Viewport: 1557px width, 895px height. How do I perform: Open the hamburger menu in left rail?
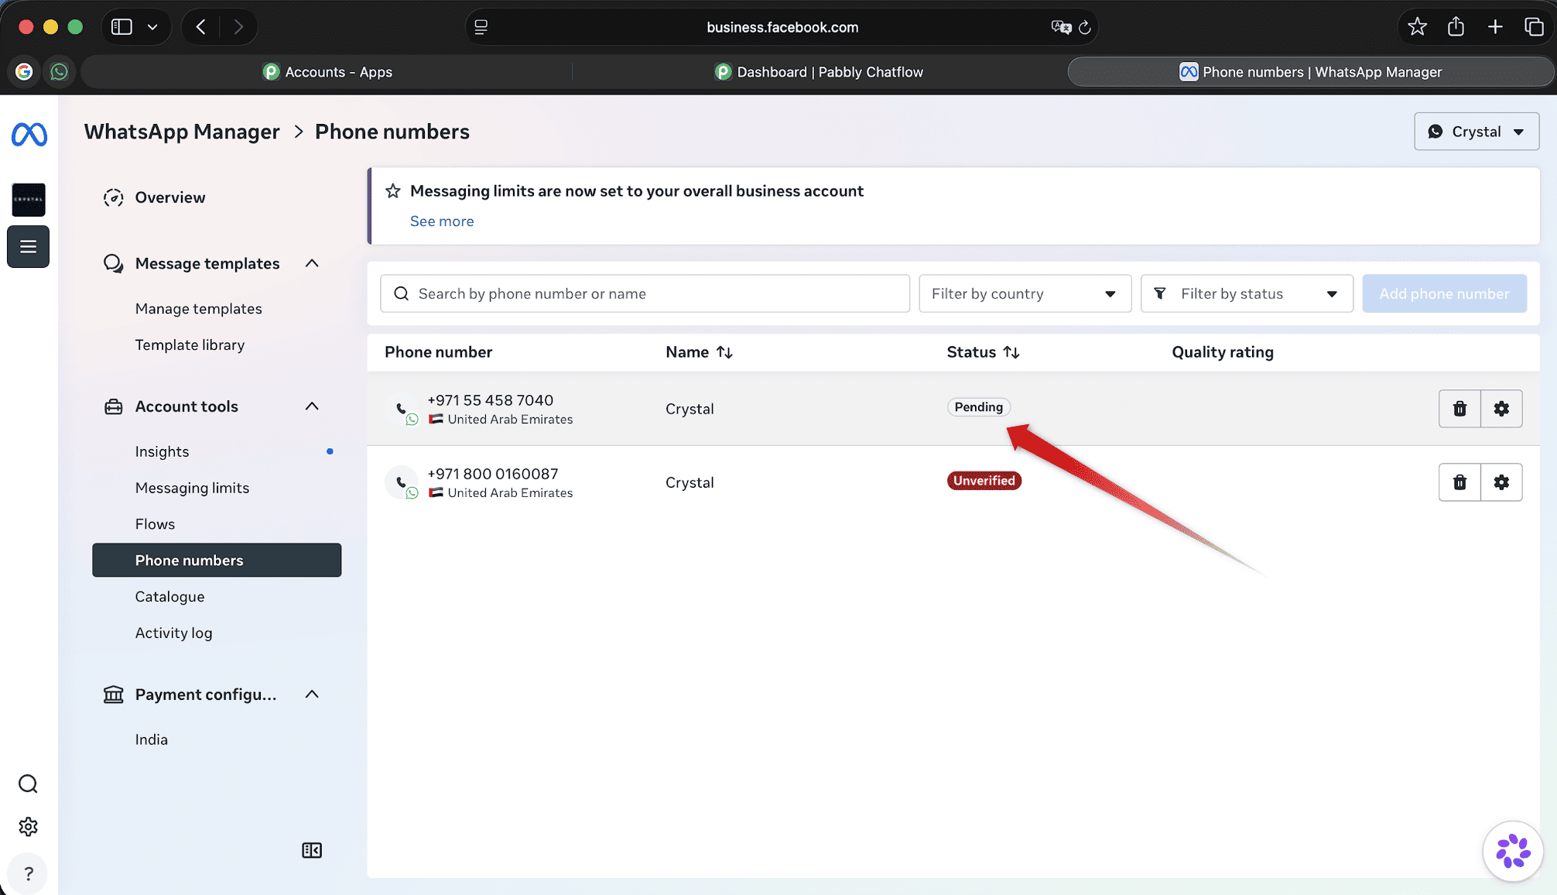tap(29, 246)
